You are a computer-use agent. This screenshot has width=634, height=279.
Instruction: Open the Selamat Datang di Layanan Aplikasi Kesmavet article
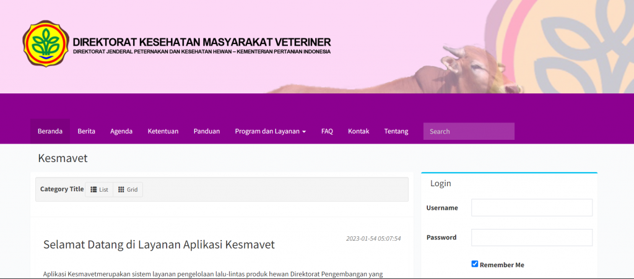point(159,244)
